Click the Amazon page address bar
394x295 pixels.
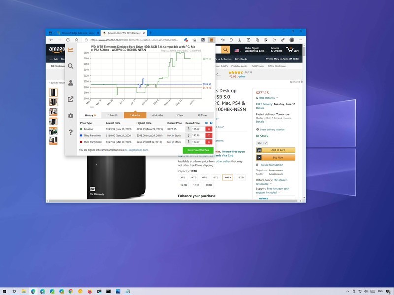[133, 40]
